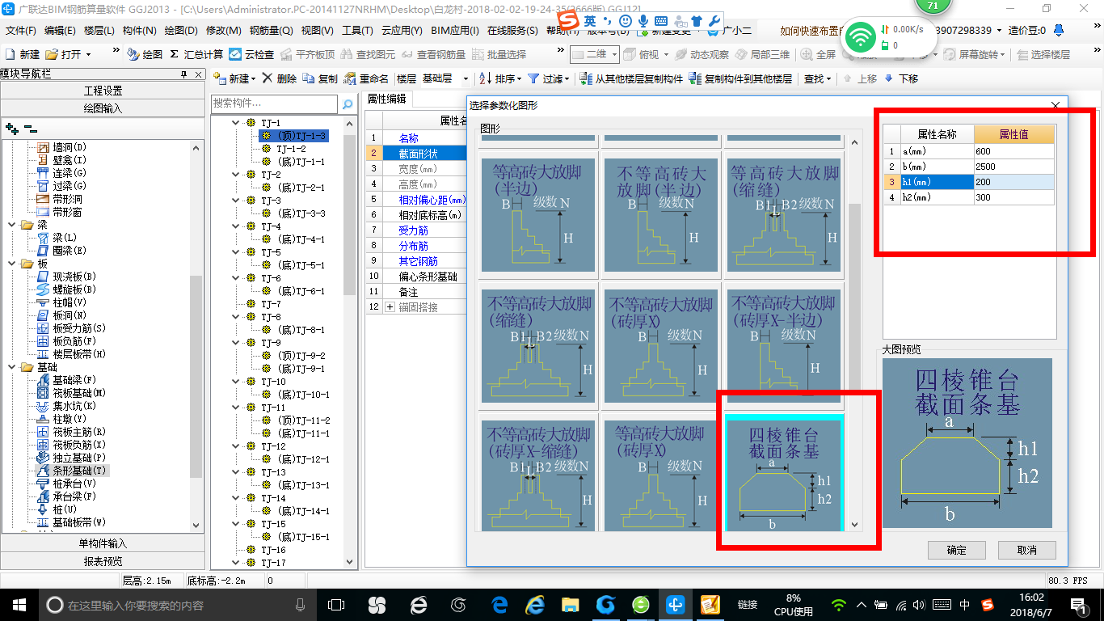This screenshot has width=1104, height=621.
Task: Click the 单构件输入 panel button
Action: point(103,543)
